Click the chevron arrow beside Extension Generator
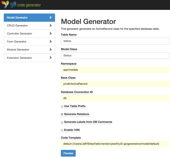Viewport: 170px width, 158px height. coord(50,58)
